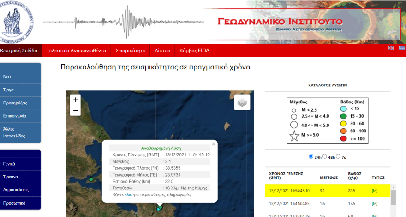Select event 13/12/2021 11:41:04.85 row
Screen dimensions: 406x217
click(328, 204)
